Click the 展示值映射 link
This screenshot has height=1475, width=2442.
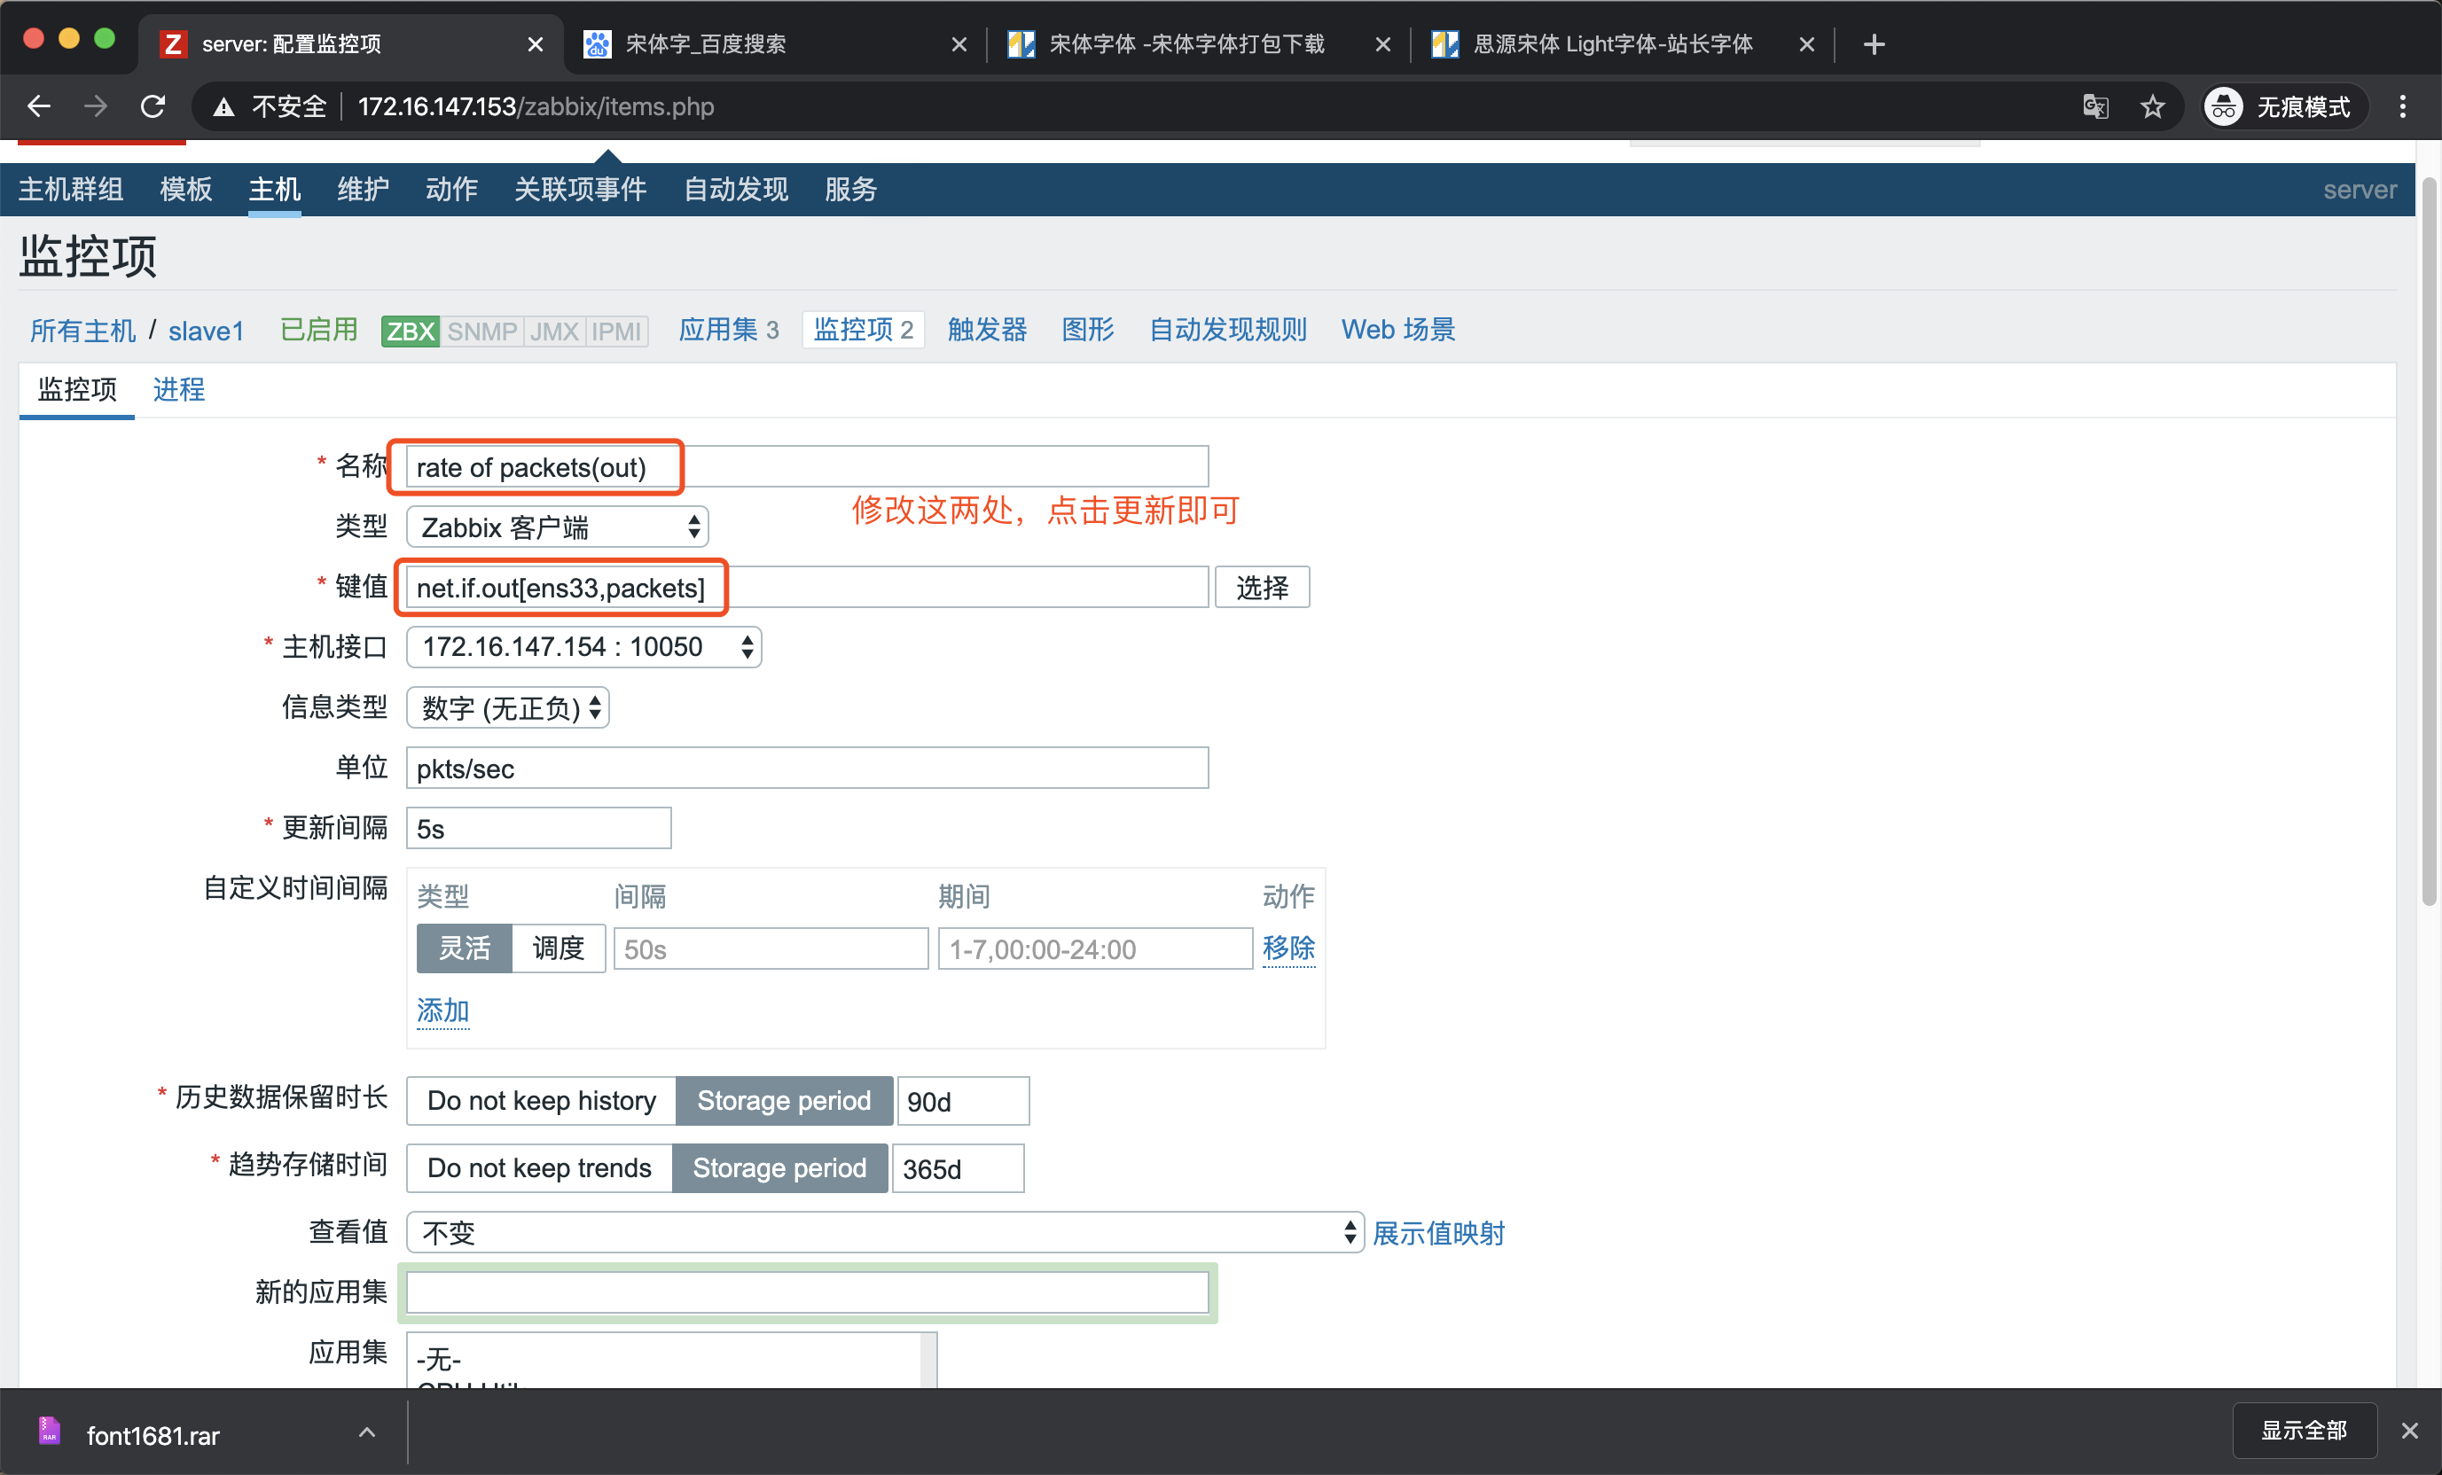point(1438,1232)
